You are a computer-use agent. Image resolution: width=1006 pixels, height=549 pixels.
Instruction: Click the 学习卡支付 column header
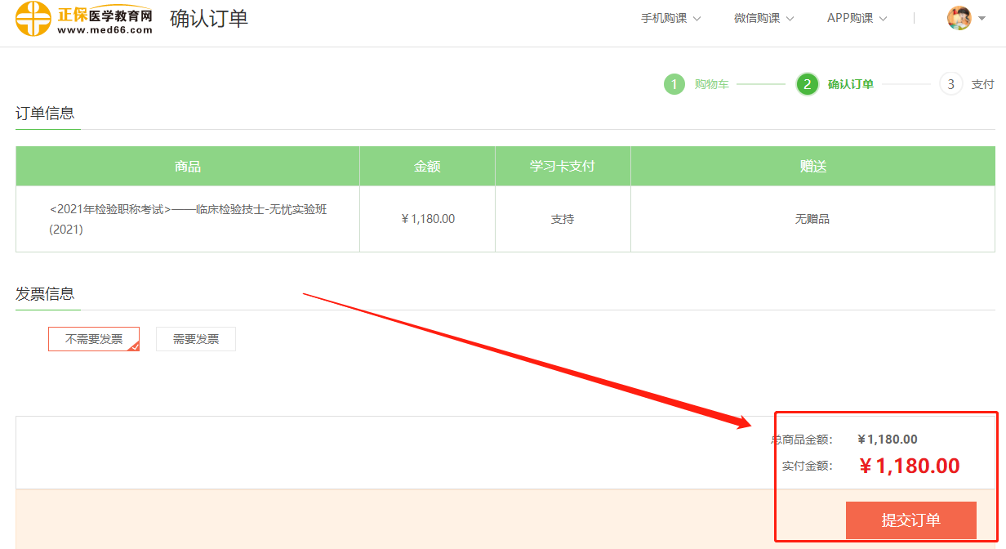pos(562,166)
